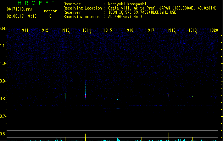Select antenna text A504HB(yagi 4el)
The image size is (223, 141).
tap(125, 17)
